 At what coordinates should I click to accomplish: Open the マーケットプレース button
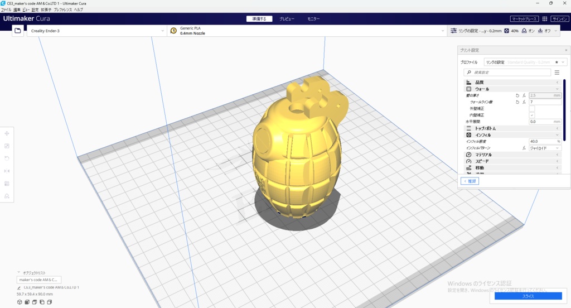[x=524, y=18]
